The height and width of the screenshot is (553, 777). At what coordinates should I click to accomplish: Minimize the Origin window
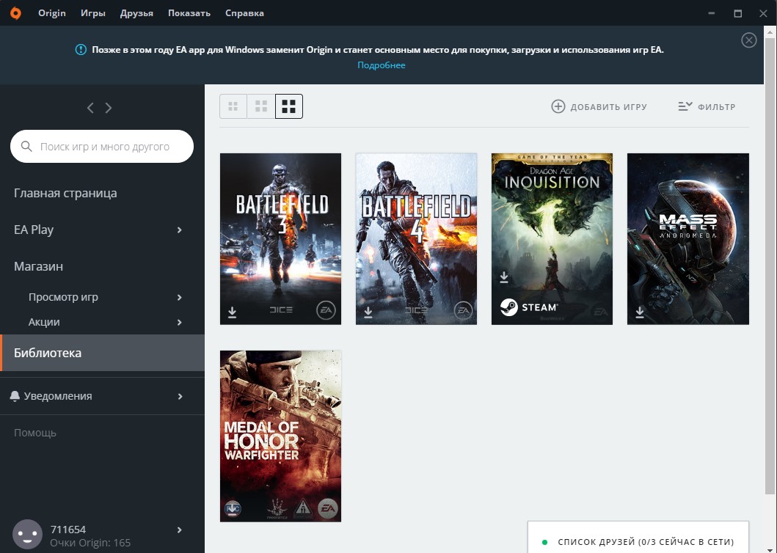click(x=712, y=13)
